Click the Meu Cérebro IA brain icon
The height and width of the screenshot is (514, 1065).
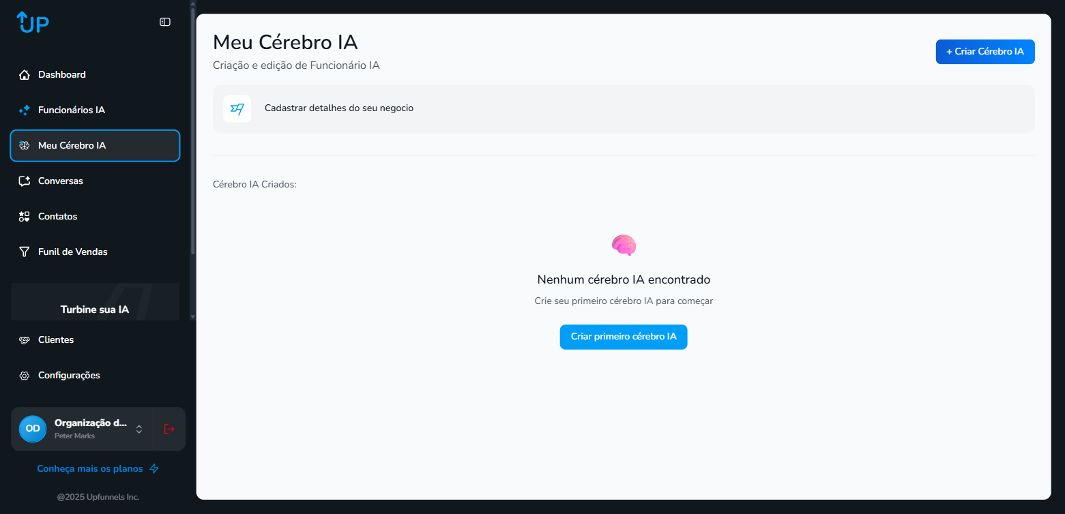(x=25, y=145)
